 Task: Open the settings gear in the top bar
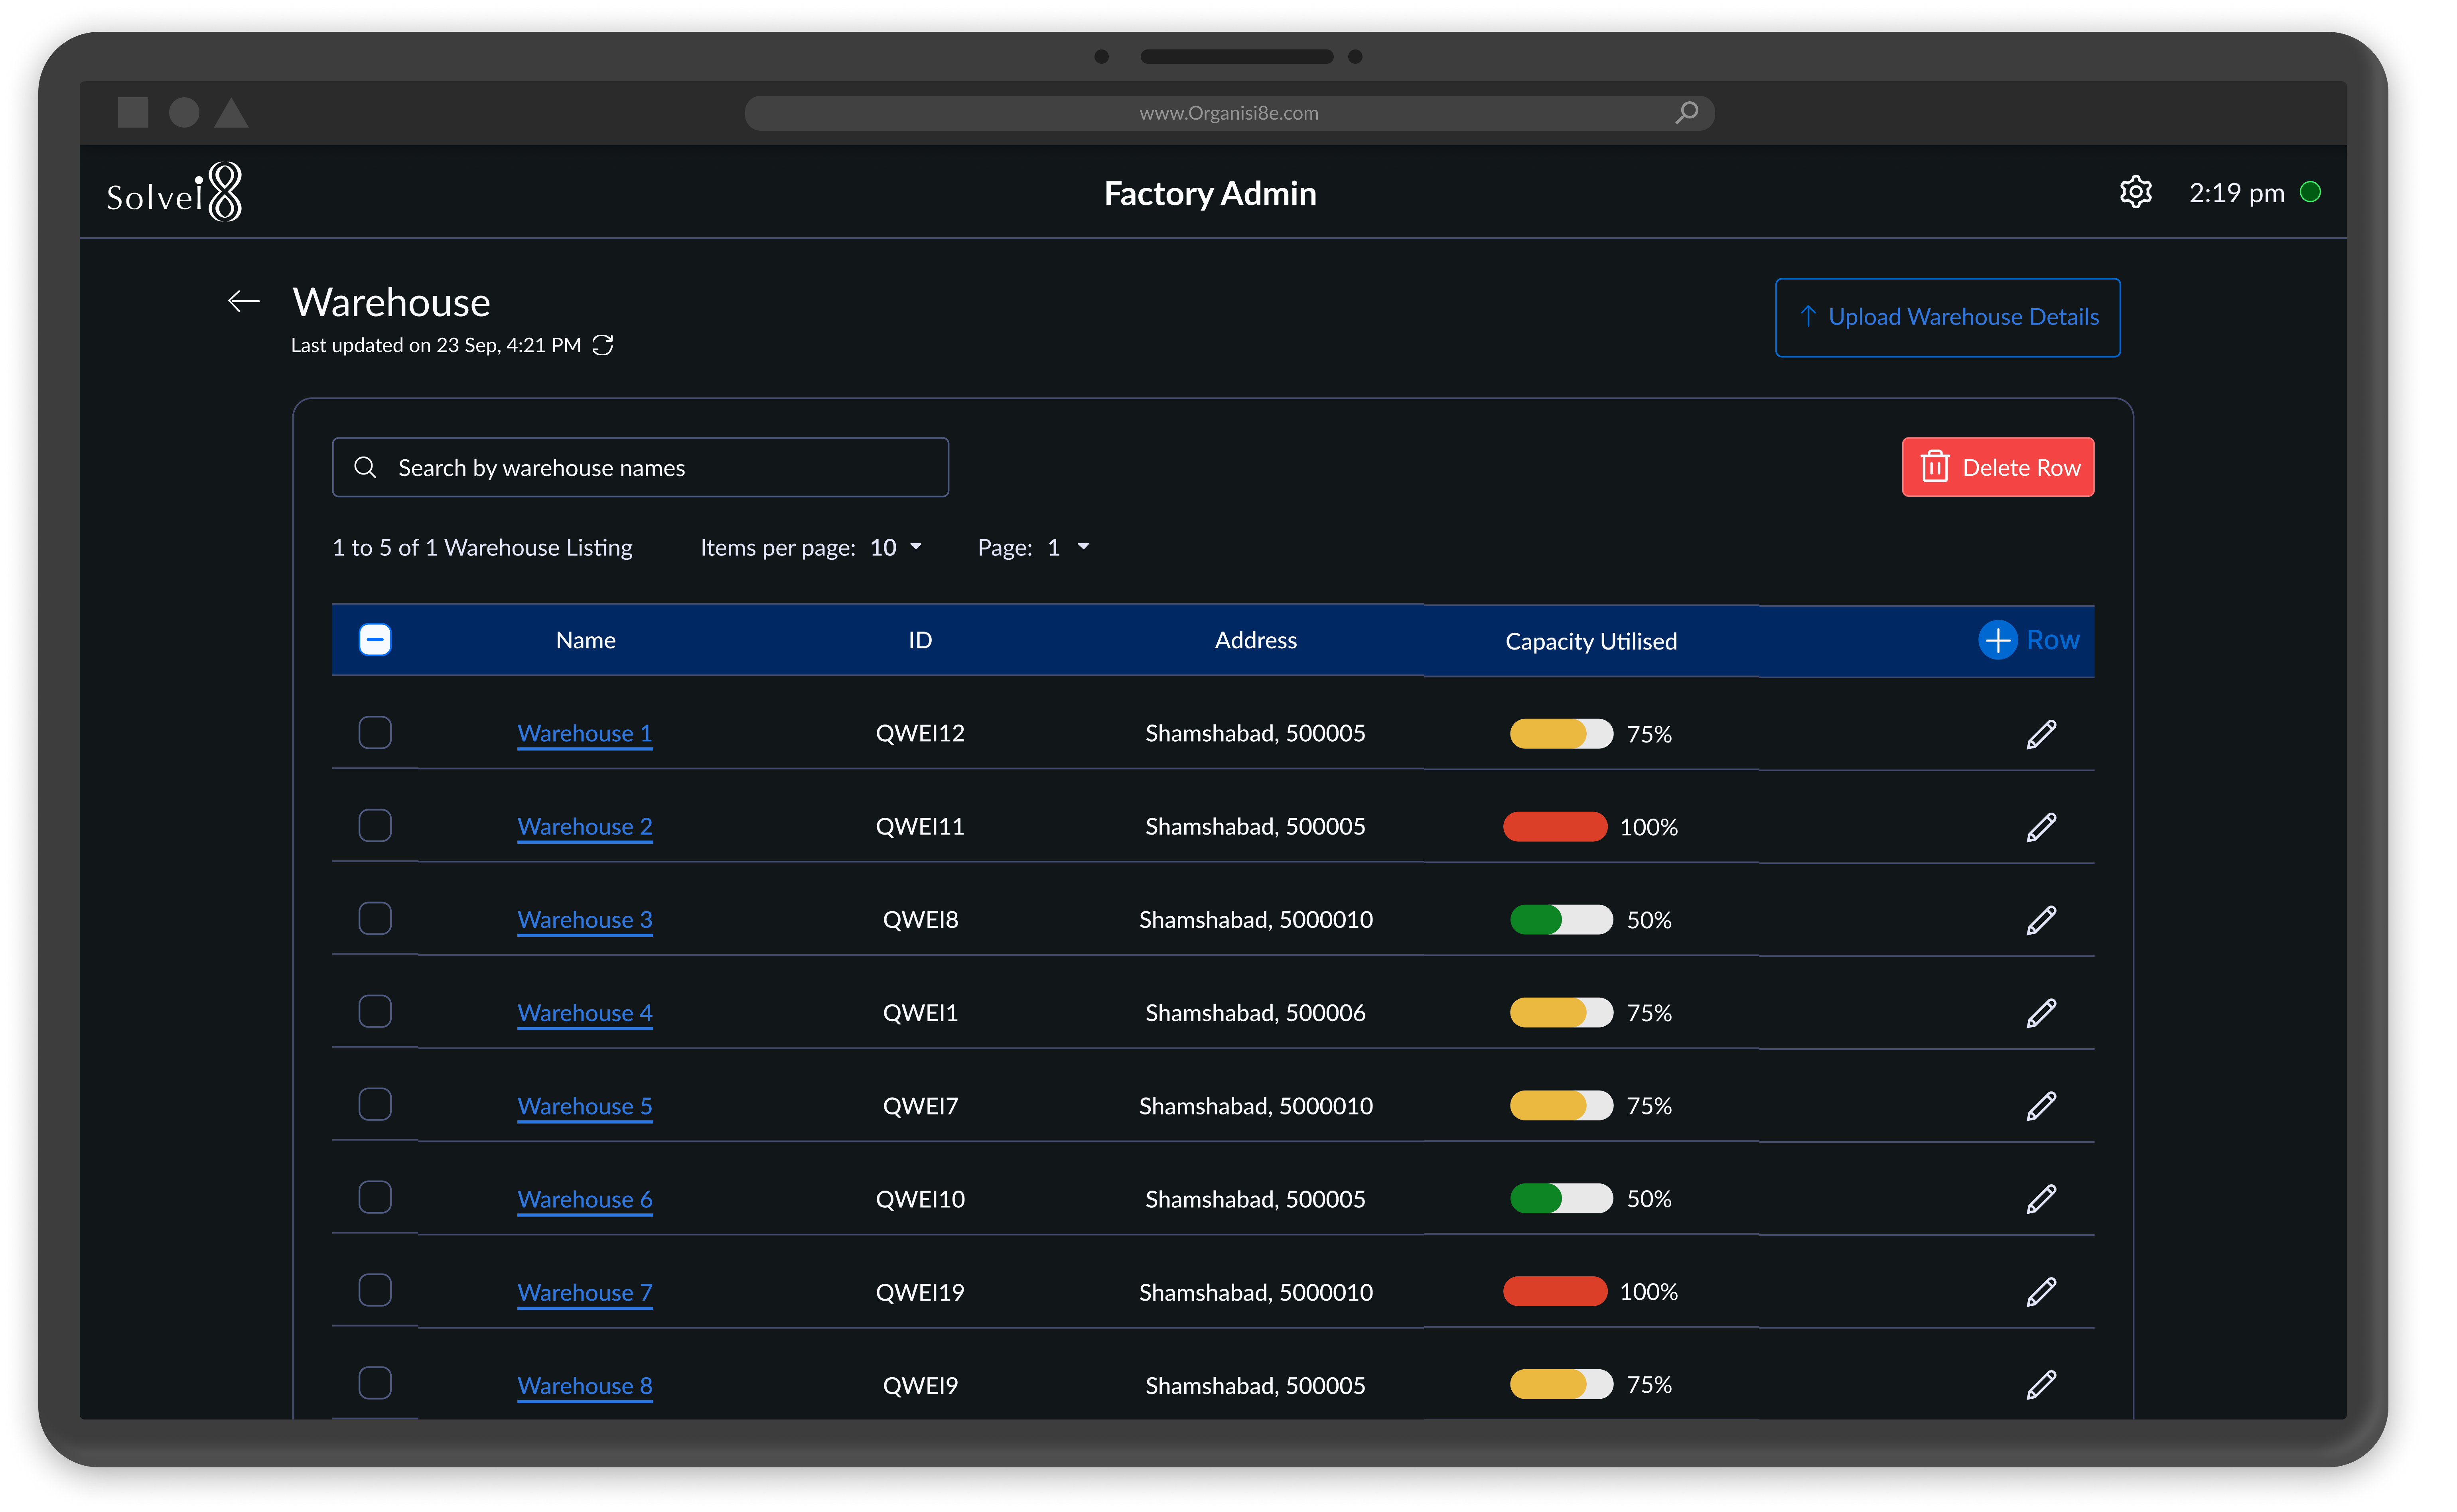click(x=2136, y=192)
